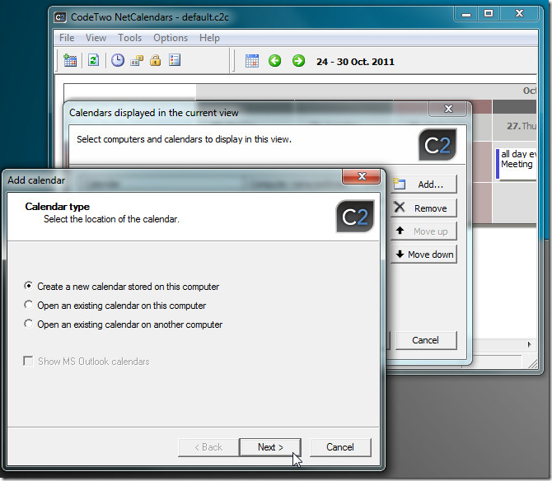The width and height of the screenshot is (552, 481).
Task: Select Open an existing calendar on this computer
Action: coord(115,306)
